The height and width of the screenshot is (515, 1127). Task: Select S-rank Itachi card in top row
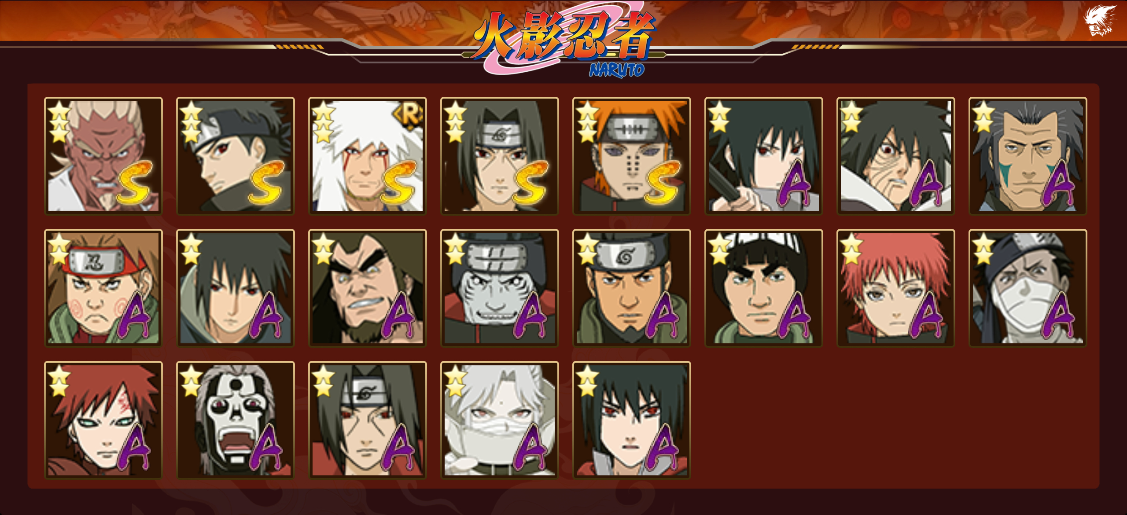[x=500, y=156]
